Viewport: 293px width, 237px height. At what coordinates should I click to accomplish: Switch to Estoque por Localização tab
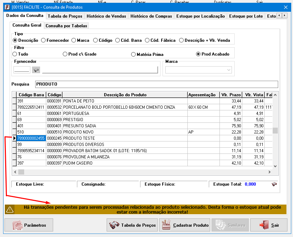tap(201, 16)
